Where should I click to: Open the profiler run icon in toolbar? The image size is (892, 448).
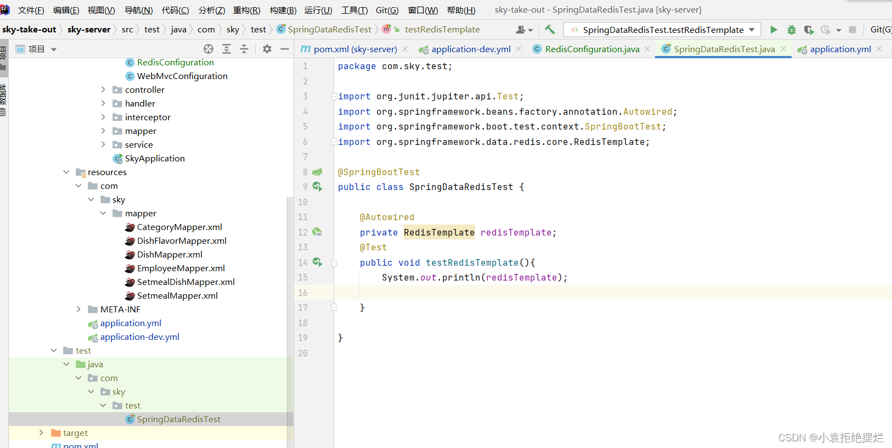pyautogui.click(x=826, y=30)
